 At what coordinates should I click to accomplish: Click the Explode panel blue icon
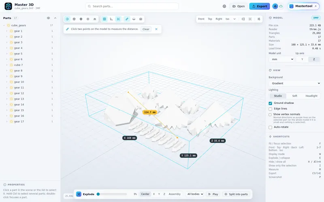(x=79, y=194)
